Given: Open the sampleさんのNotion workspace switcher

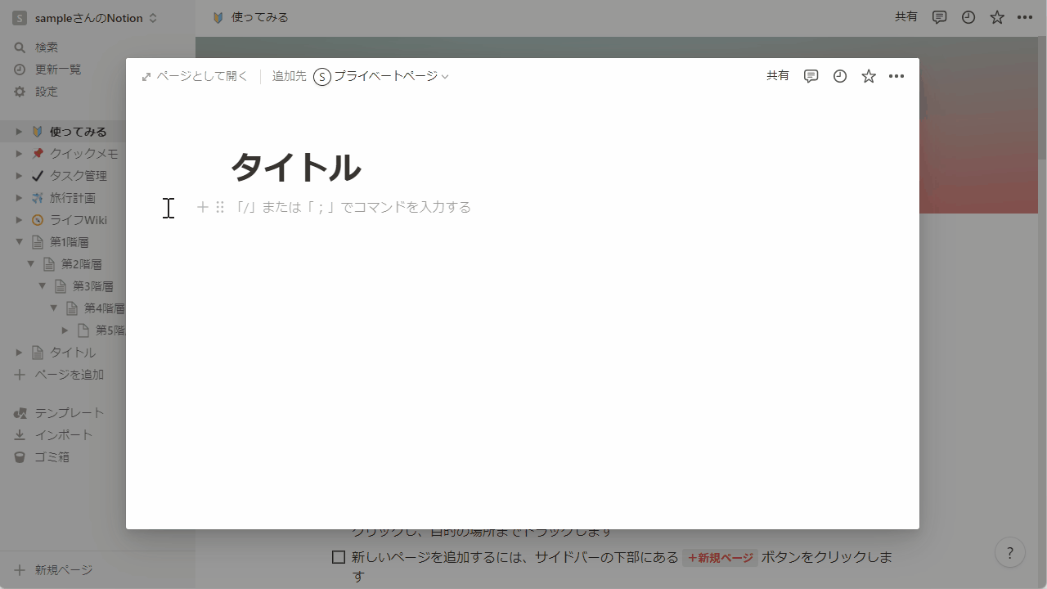Looking at the screenshot, I should 85,18.
